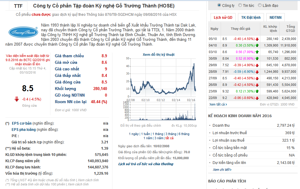The height and width of the screenshot is (189, 300).
Task: Click the TTF ticker symbol box
Action: click(18, 6)
